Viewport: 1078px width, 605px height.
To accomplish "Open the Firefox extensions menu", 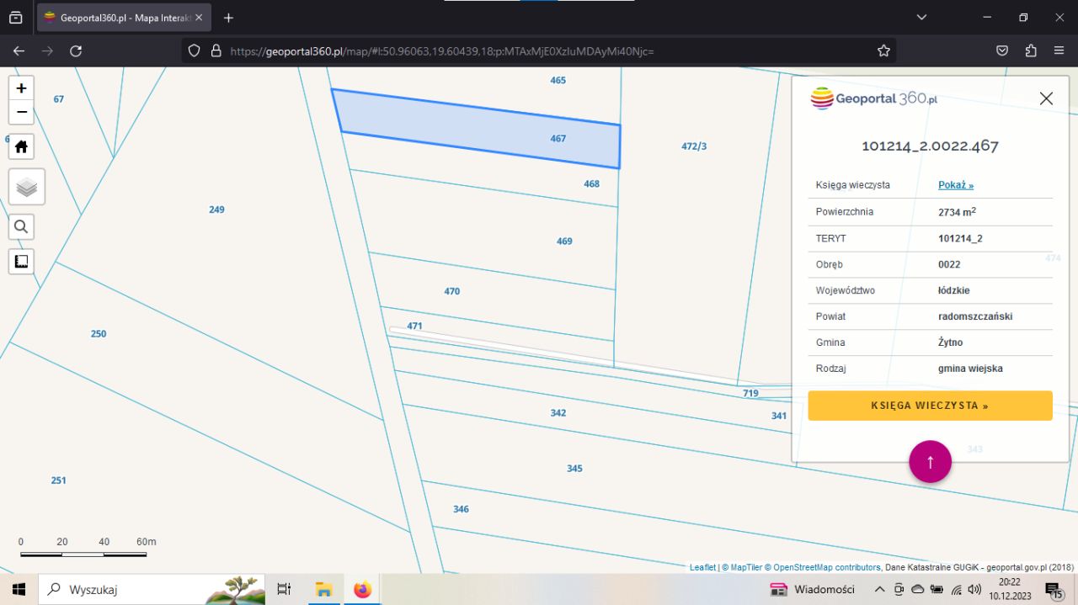I will [x=1031, y=50].
